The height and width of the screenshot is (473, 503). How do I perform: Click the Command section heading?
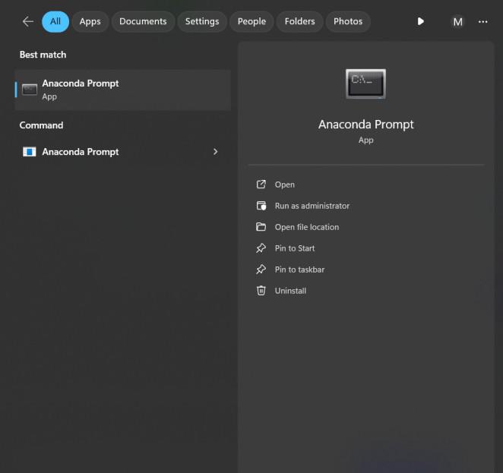(x=41, y=125)
